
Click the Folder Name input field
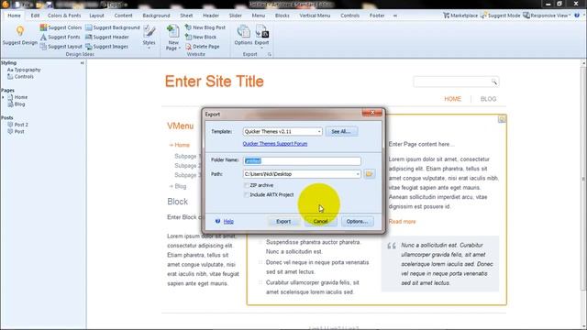click(302, 161)
